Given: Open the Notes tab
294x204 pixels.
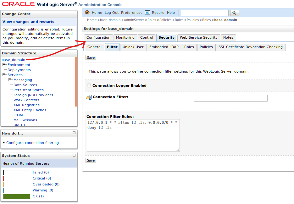Looking at the screenshot, I should 228,38.
